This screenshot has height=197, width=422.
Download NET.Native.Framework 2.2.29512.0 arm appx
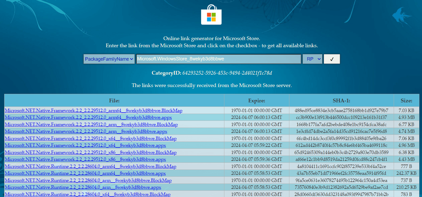tap(86, 131)
